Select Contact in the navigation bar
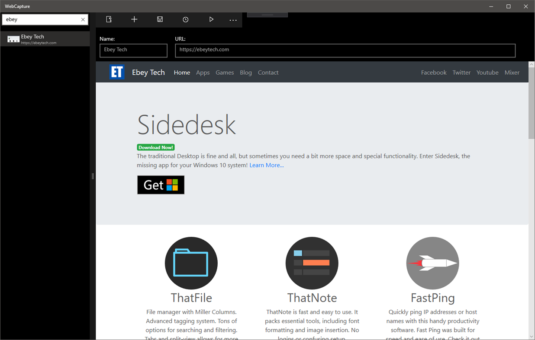Screen dimensions: 535x340 (x=268, y=73)
